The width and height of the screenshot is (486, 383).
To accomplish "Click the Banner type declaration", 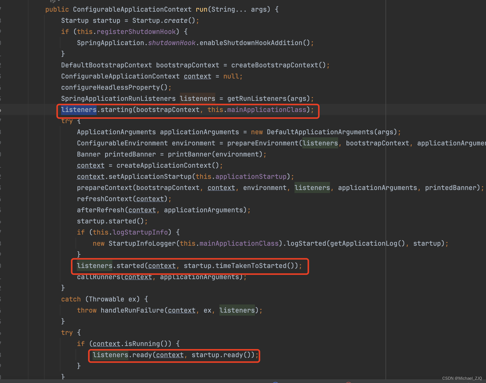I will pyautogui.click(x=89, y=154).
